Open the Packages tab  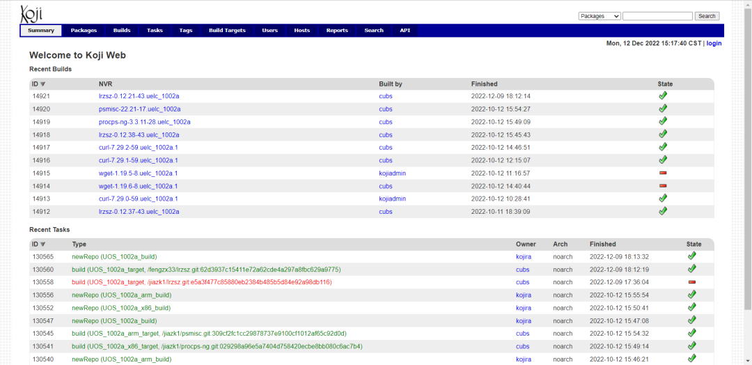coord(84,30)
